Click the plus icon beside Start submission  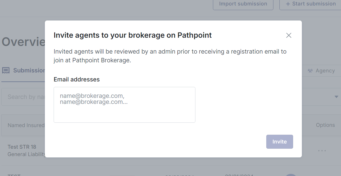[288, 4]
